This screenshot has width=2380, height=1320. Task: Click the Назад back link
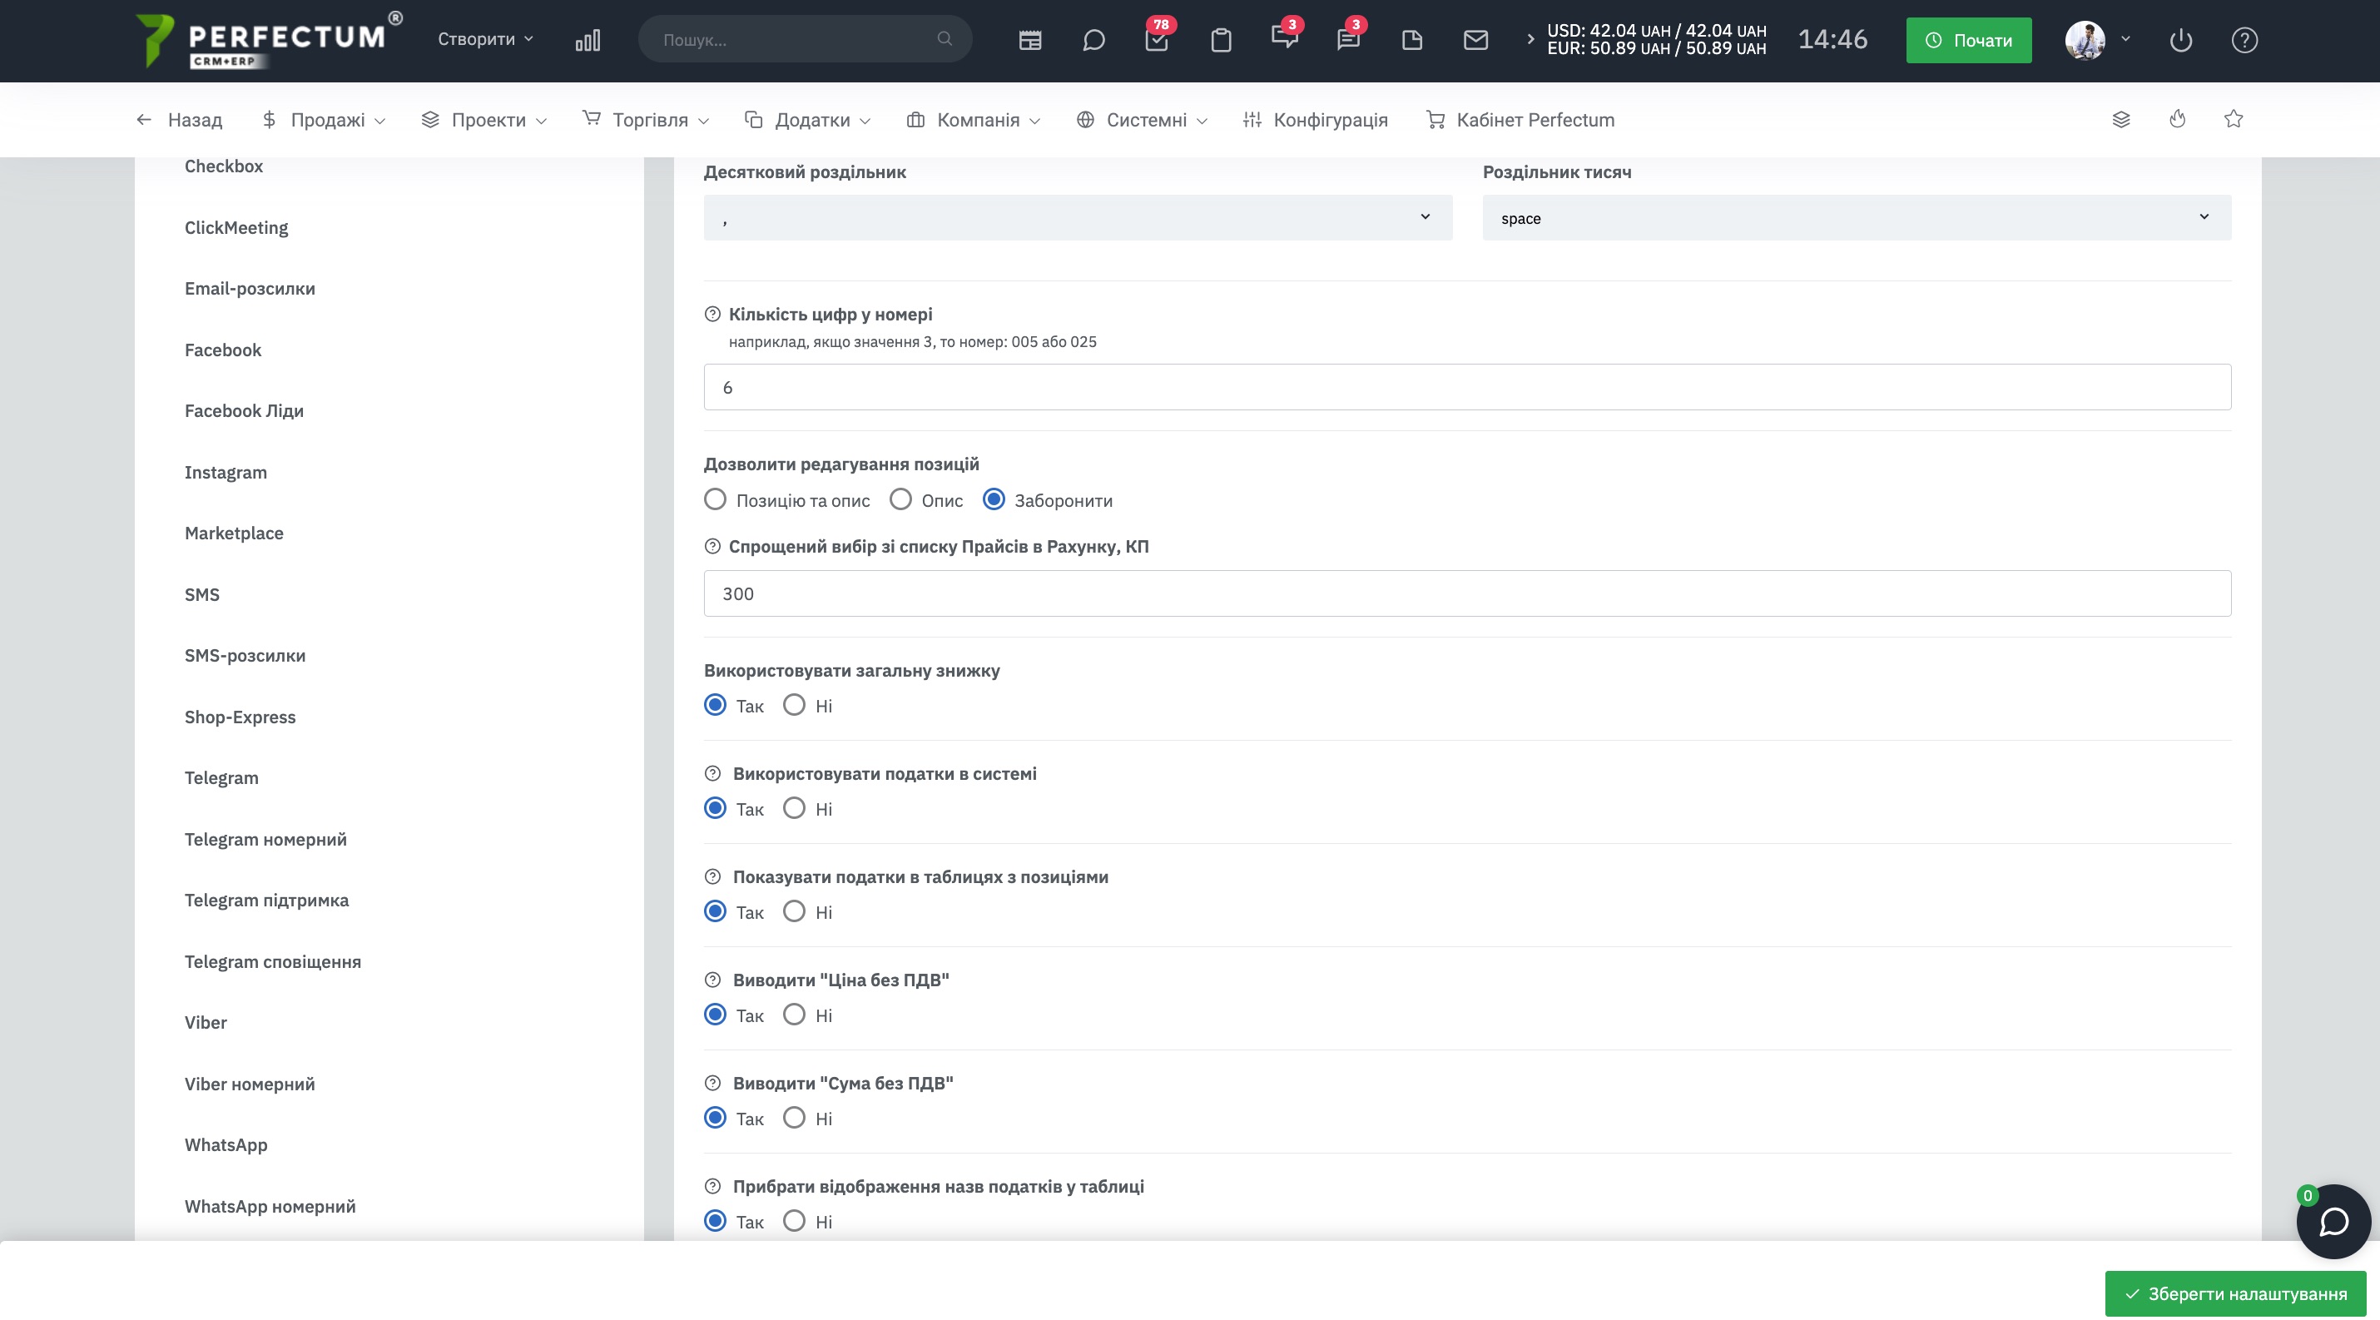pos(179,120)
